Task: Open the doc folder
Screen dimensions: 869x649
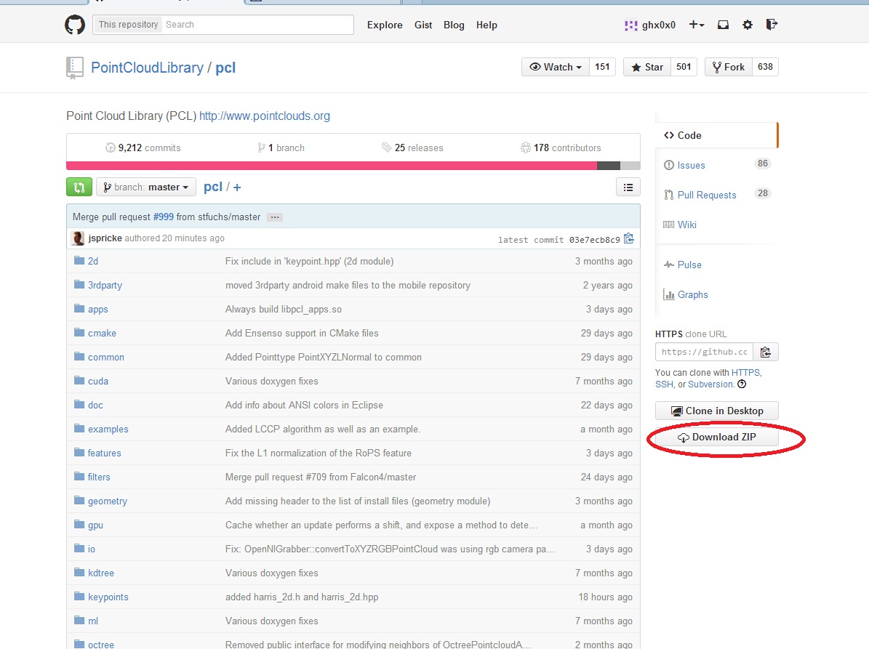Action: (95, 406)
